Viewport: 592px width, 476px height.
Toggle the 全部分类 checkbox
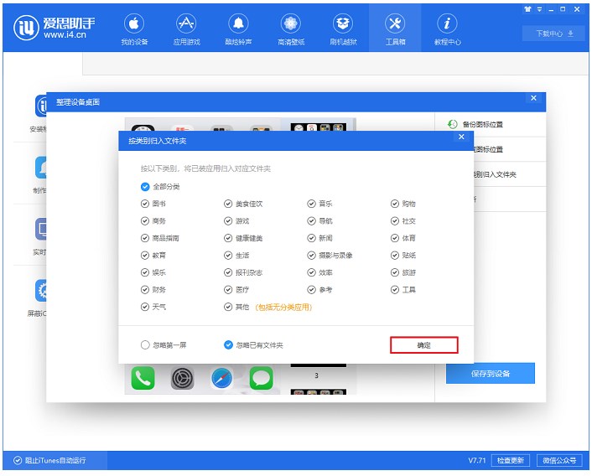pos(145,187)
